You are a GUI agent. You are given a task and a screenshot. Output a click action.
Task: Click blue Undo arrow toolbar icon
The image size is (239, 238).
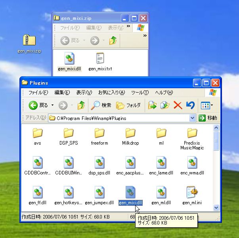tap(190, 105)
